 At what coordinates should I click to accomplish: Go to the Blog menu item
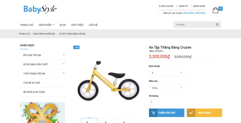tap(63, 25)
